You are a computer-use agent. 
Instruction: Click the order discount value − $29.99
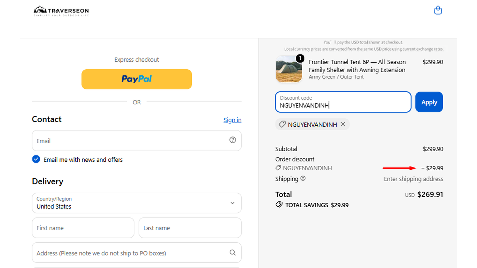(432, 168)
